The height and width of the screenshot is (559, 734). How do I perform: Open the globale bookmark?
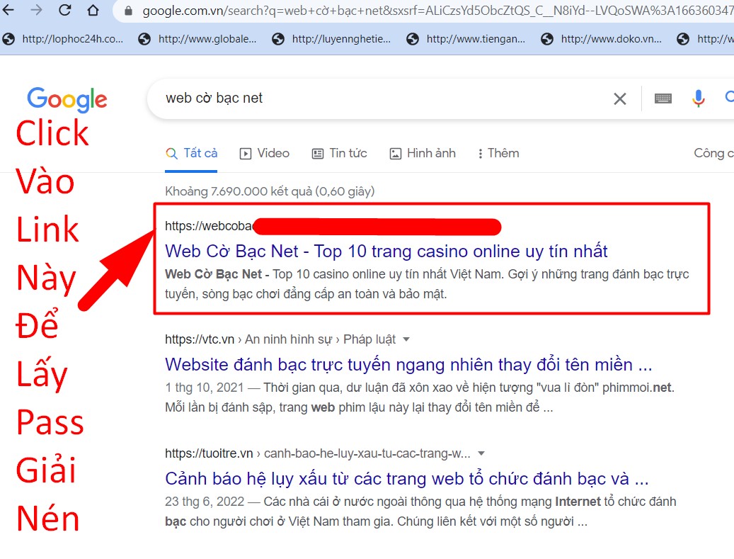click(197, 39)
